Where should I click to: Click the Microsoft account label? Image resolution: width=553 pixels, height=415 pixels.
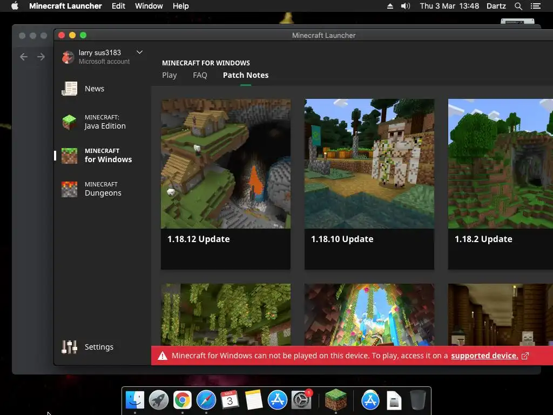(104, 62)
